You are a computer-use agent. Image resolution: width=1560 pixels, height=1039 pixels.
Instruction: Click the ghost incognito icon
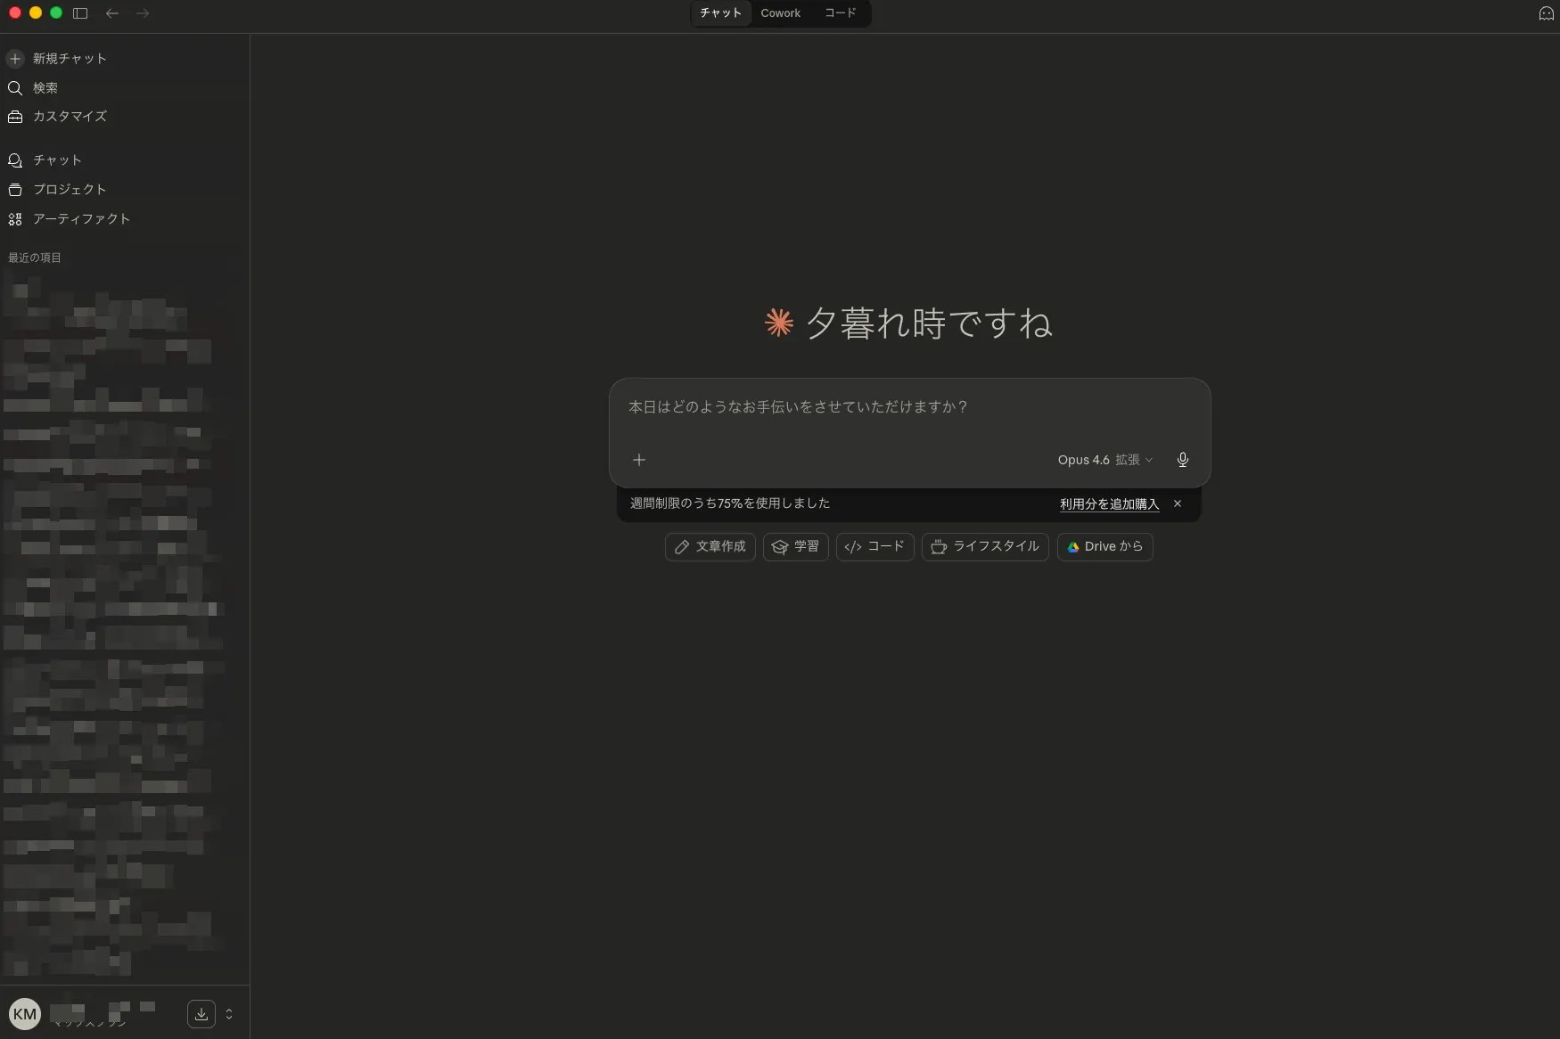[x=1547, y=13]
